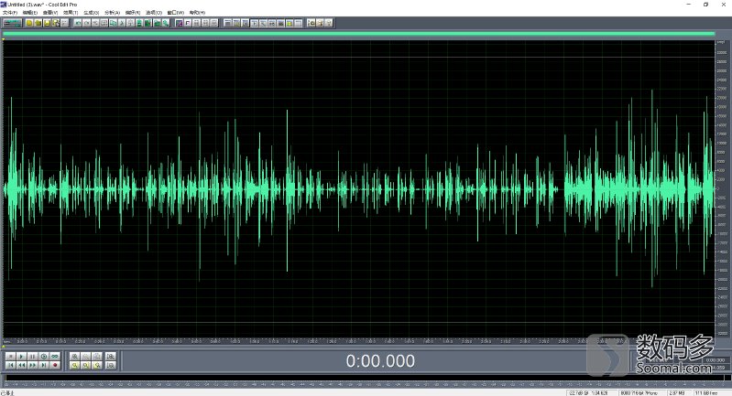This screenshot has width=732, height=396.
Task: Click the yellow Zoom to Selection icon
Action: [75, 365]
